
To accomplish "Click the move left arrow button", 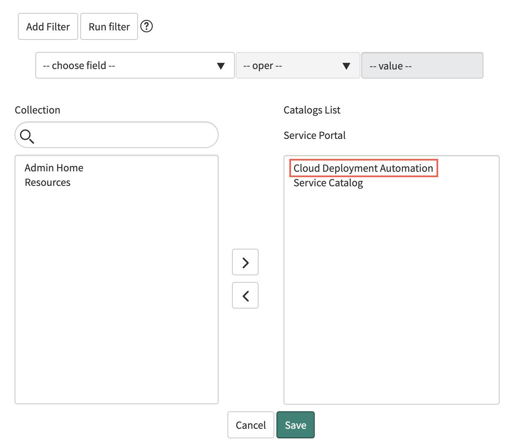I will 245,295.
